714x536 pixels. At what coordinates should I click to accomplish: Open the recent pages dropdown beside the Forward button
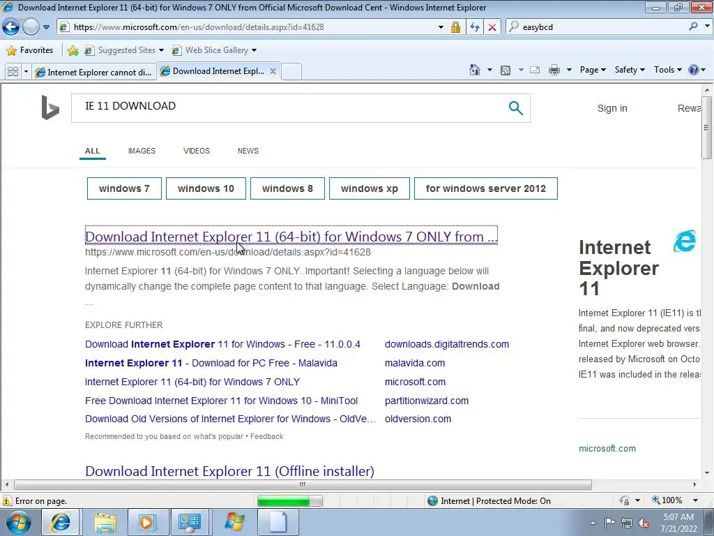coord(47,27)
